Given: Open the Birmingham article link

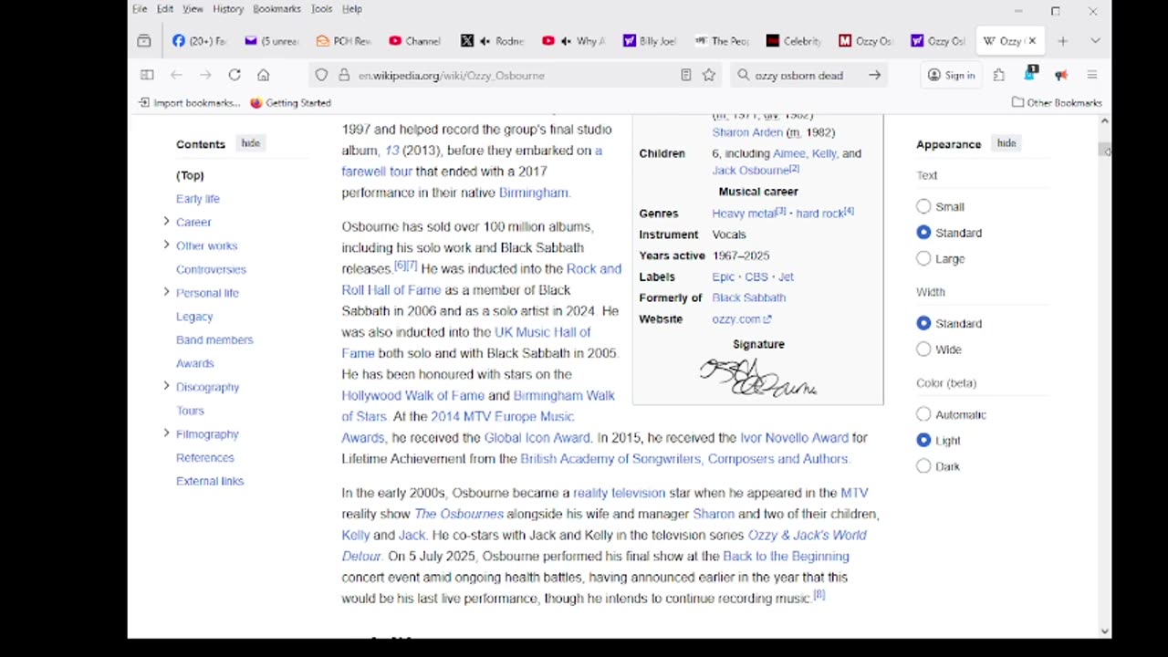Looking at the screenshot, I should click(534, 193).
